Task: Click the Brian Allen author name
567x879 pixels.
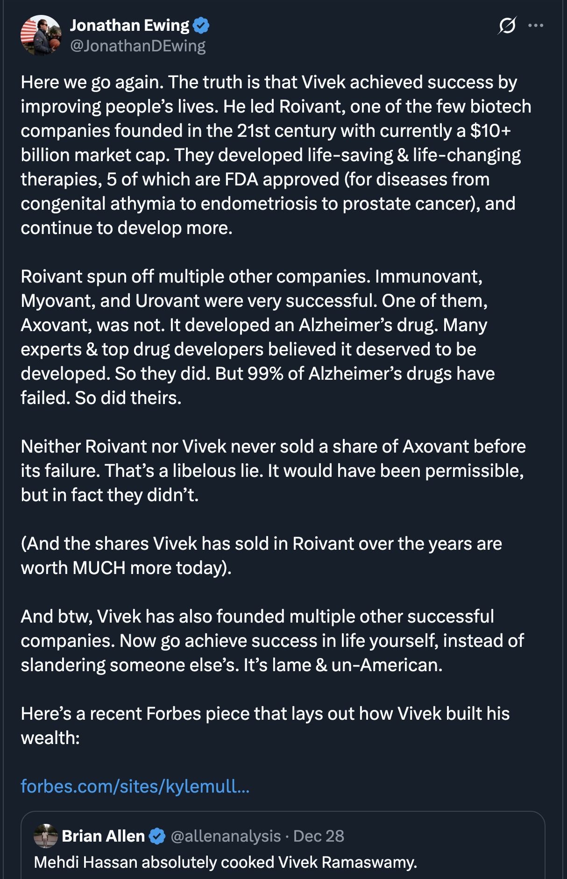Action: [x=103, y=836]
